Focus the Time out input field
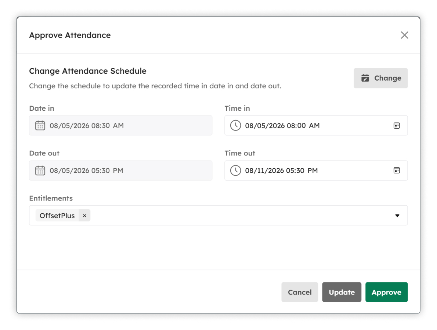Screen dimensions: 437x330 (316, 170)
